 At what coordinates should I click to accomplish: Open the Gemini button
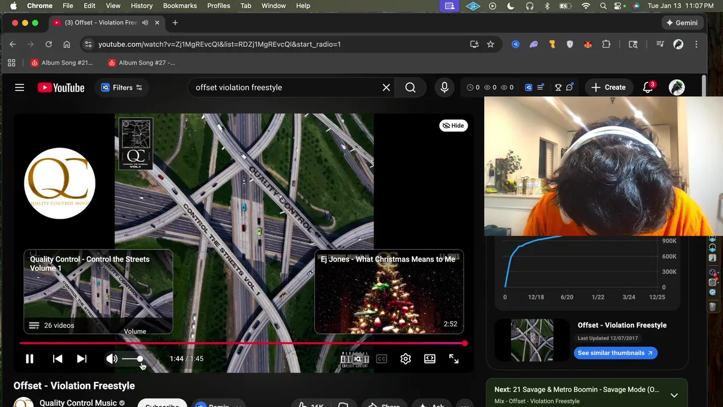click(x=682, y=23)
